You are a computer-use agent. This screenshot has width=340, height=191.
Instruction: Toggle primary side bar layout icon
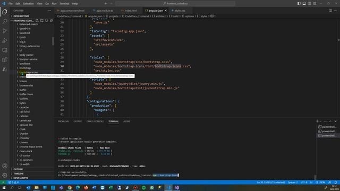pos(299,4)
